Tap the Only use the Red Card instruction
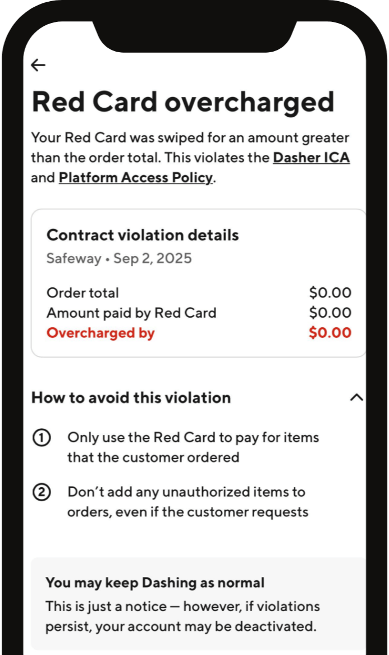 [x=193, y=447]
